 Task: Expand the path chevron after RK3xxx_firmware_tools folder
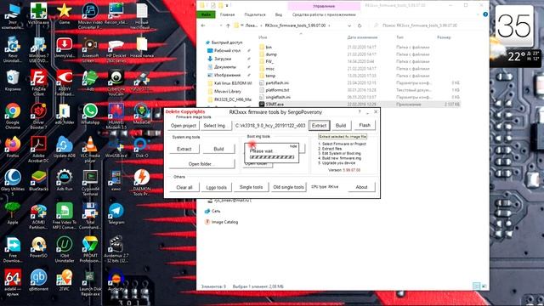(329, 25)
